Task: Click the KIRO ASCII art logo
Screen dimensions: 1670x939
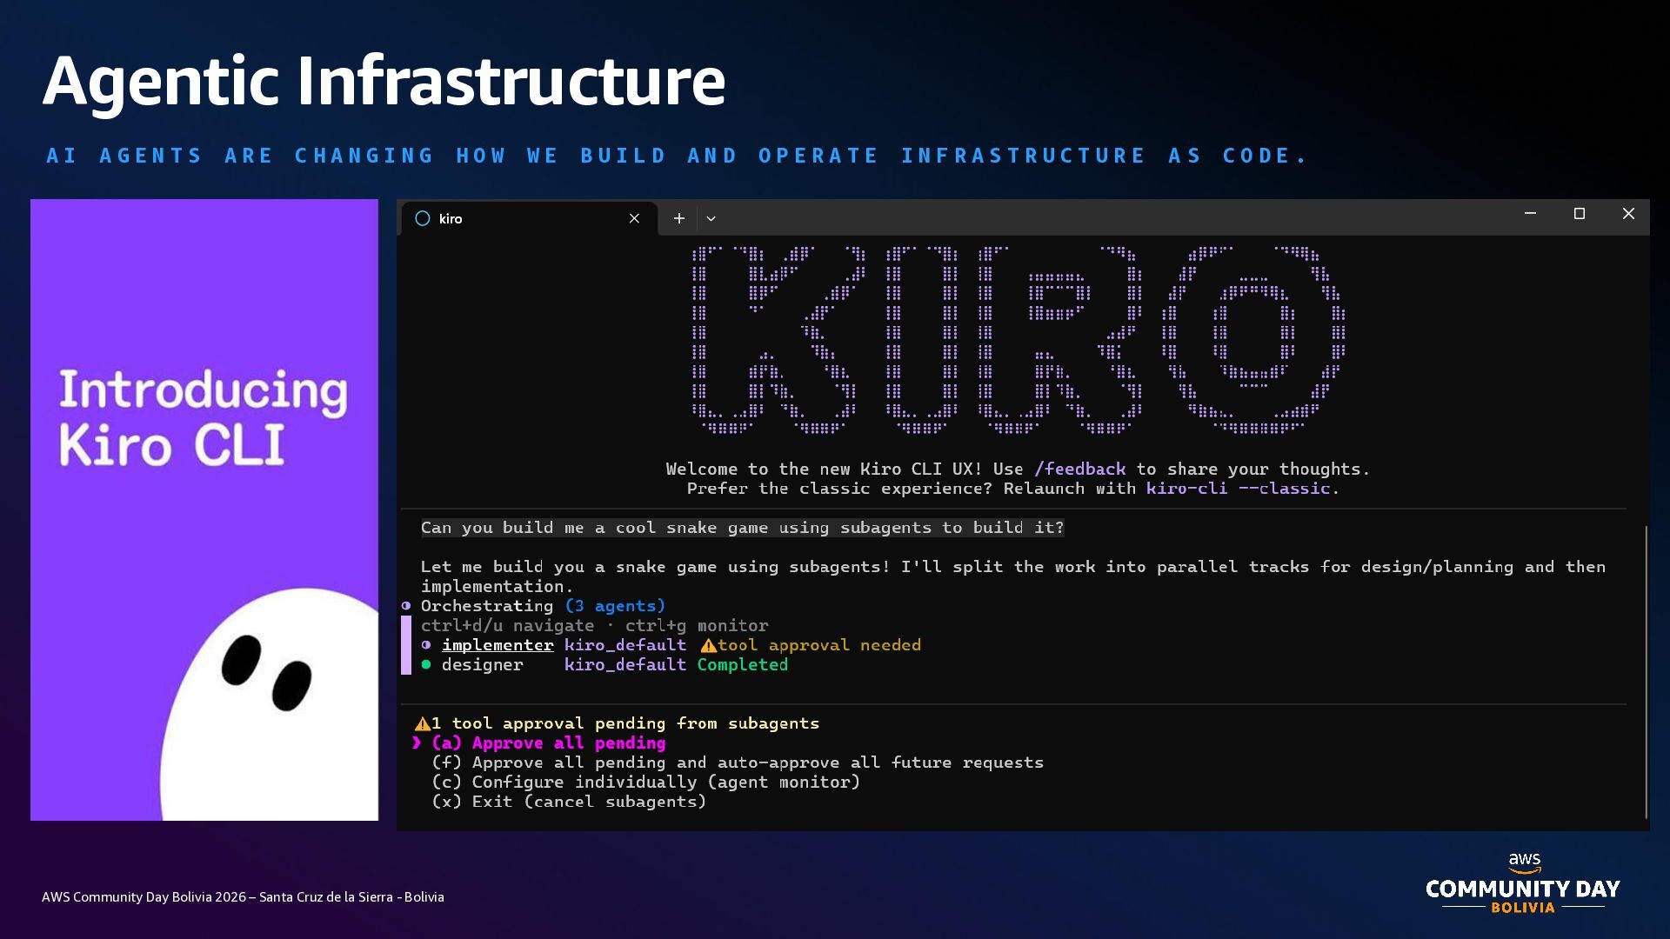Action: pyautogui.click(x=1019, y=340)
